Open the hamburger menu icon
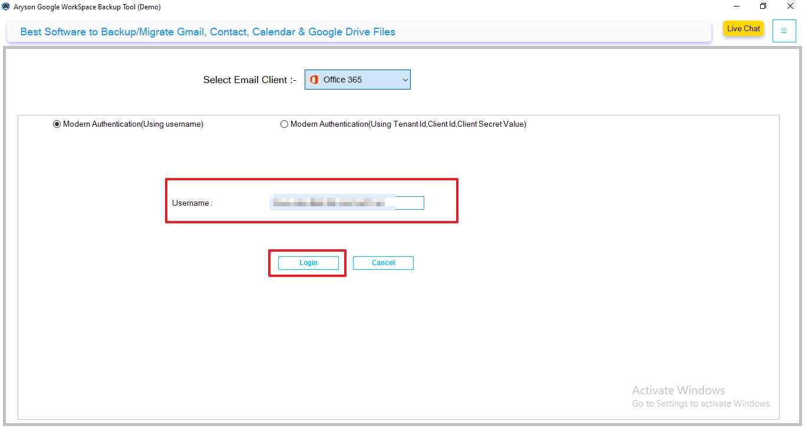 [x=784, y=31]
